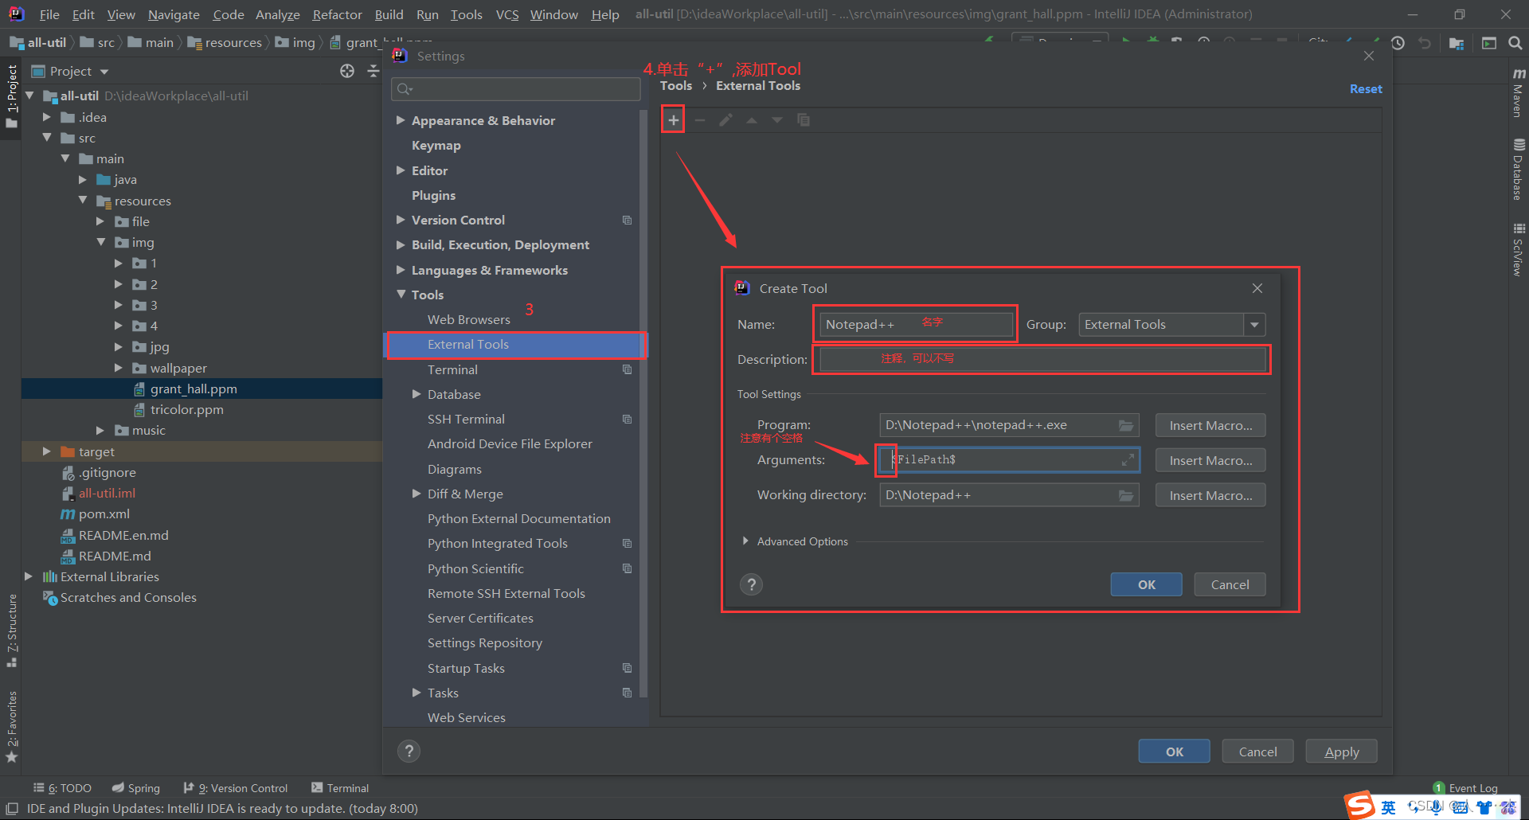The image size is (1529, 820).
Task: Open the Event Log
Action: pos(1465,788)
